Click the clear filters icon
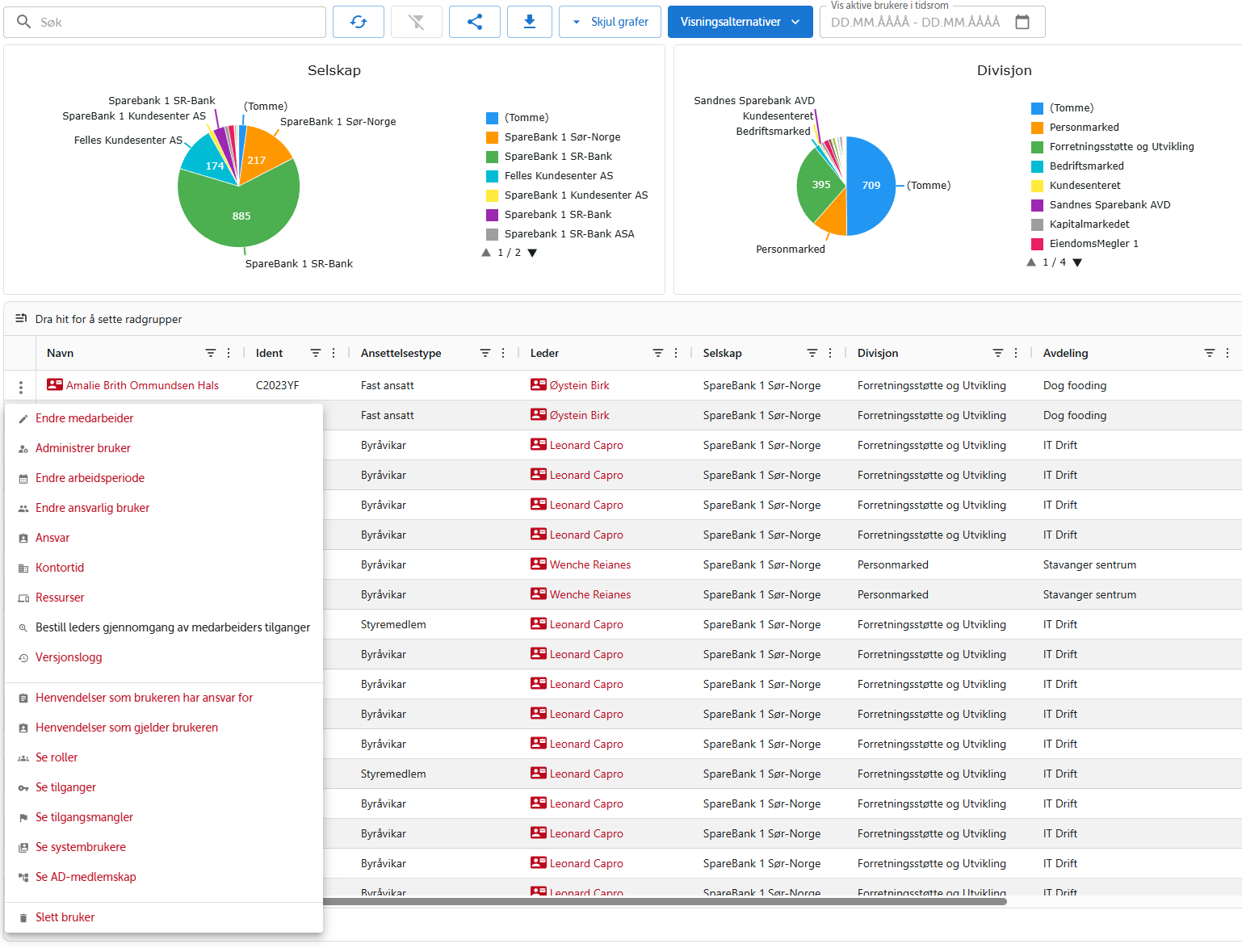The width and height of the screenshot is (1242, 948). tap(417, 22)
